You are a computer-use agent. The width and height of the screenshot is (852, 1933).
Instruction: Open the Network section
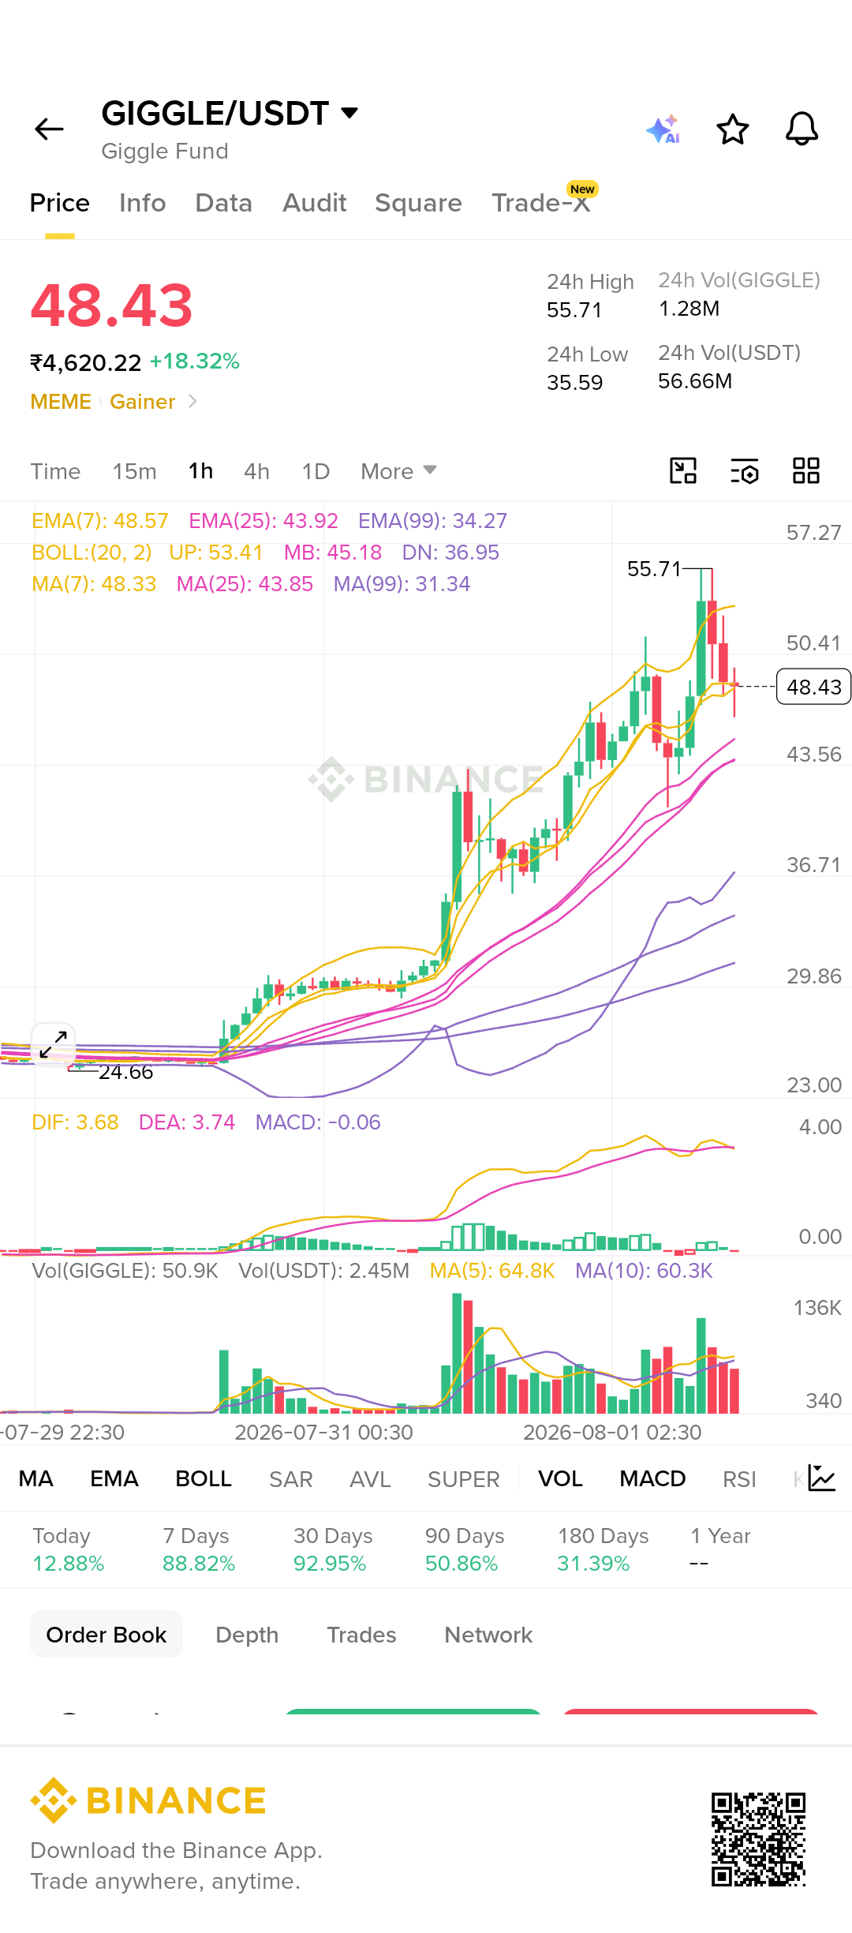click(488, 1634)
